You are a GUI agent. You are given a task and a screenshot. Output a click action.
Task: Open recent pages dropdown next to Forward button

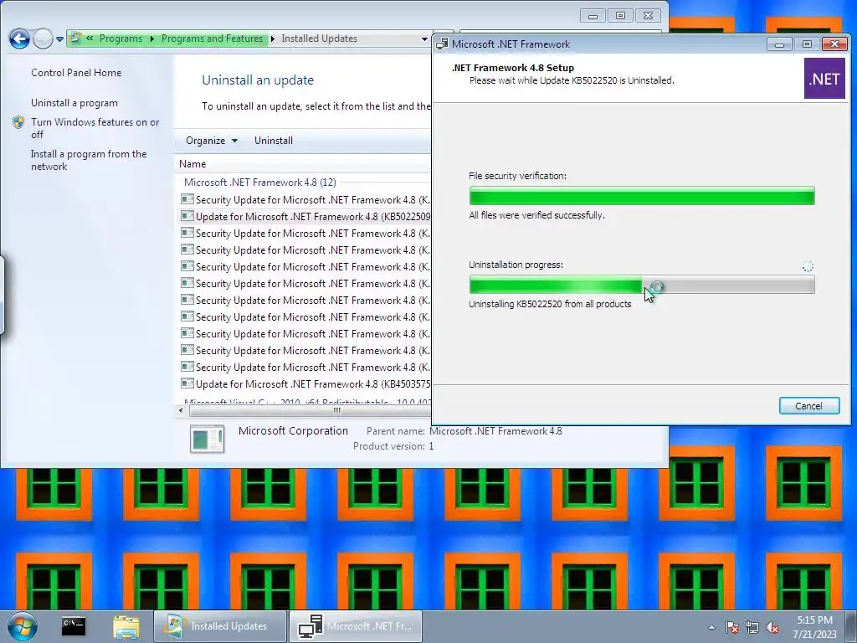[x=59, y=39]
